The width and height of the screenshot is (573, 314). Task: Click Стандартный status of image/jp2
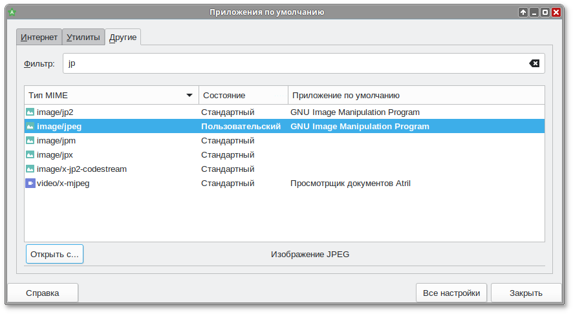click(x=228, y=112)
